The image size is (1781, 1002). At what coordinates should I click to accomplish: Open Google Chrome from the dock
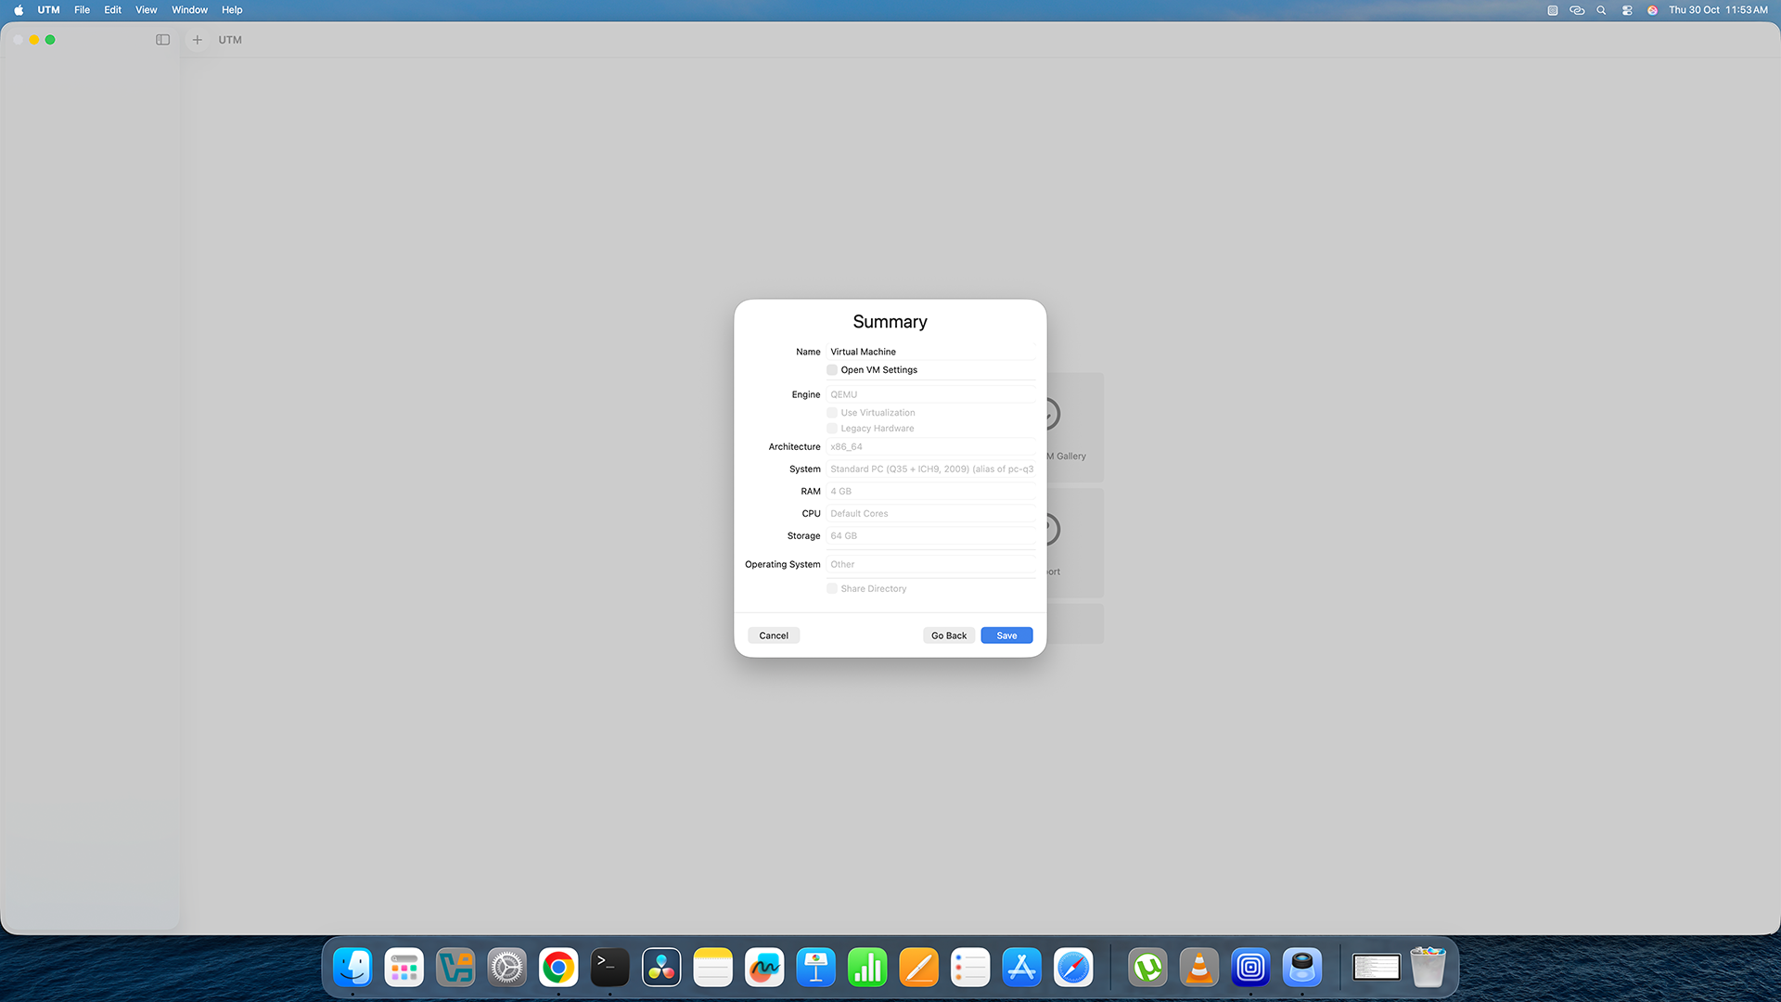tap(557, 967)
